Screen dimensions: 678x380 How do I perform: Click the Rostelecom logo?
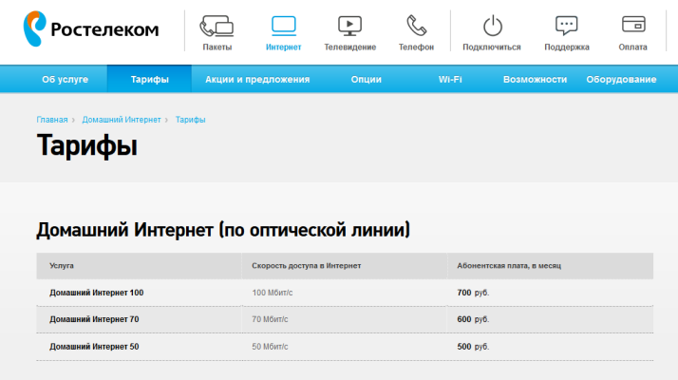[91, 28]
